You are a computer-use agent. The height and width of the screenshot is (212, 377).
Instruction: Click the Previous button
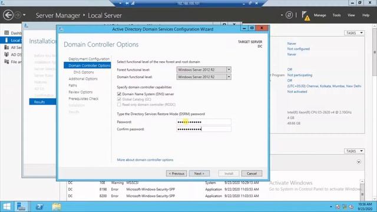point(176,173)
